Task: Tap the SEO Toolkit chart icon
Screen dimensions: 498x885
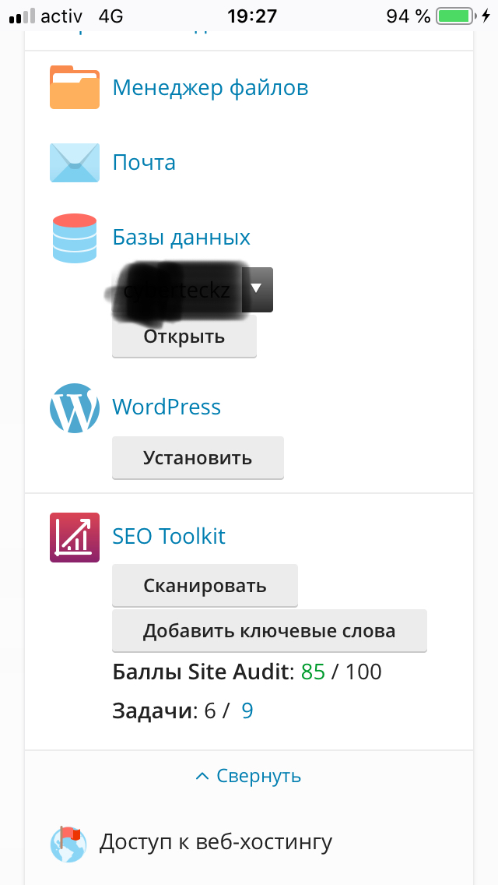Action: coord(75,537)
